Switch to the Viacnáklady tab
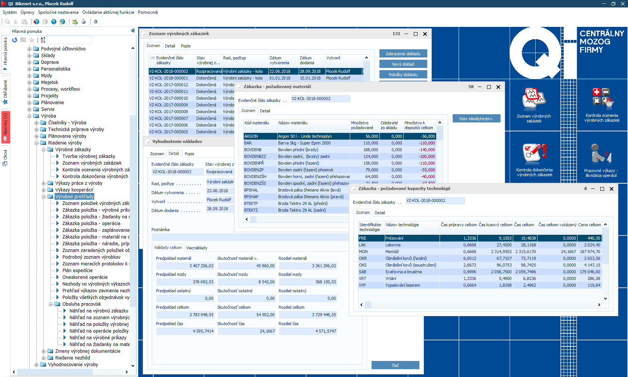628x377 pixels. click(x=197, y=248)
